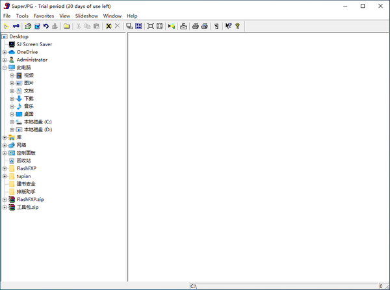Select the 桌面 folder label
The width and height of the screenshot is (390, 290).
point(29,114)
